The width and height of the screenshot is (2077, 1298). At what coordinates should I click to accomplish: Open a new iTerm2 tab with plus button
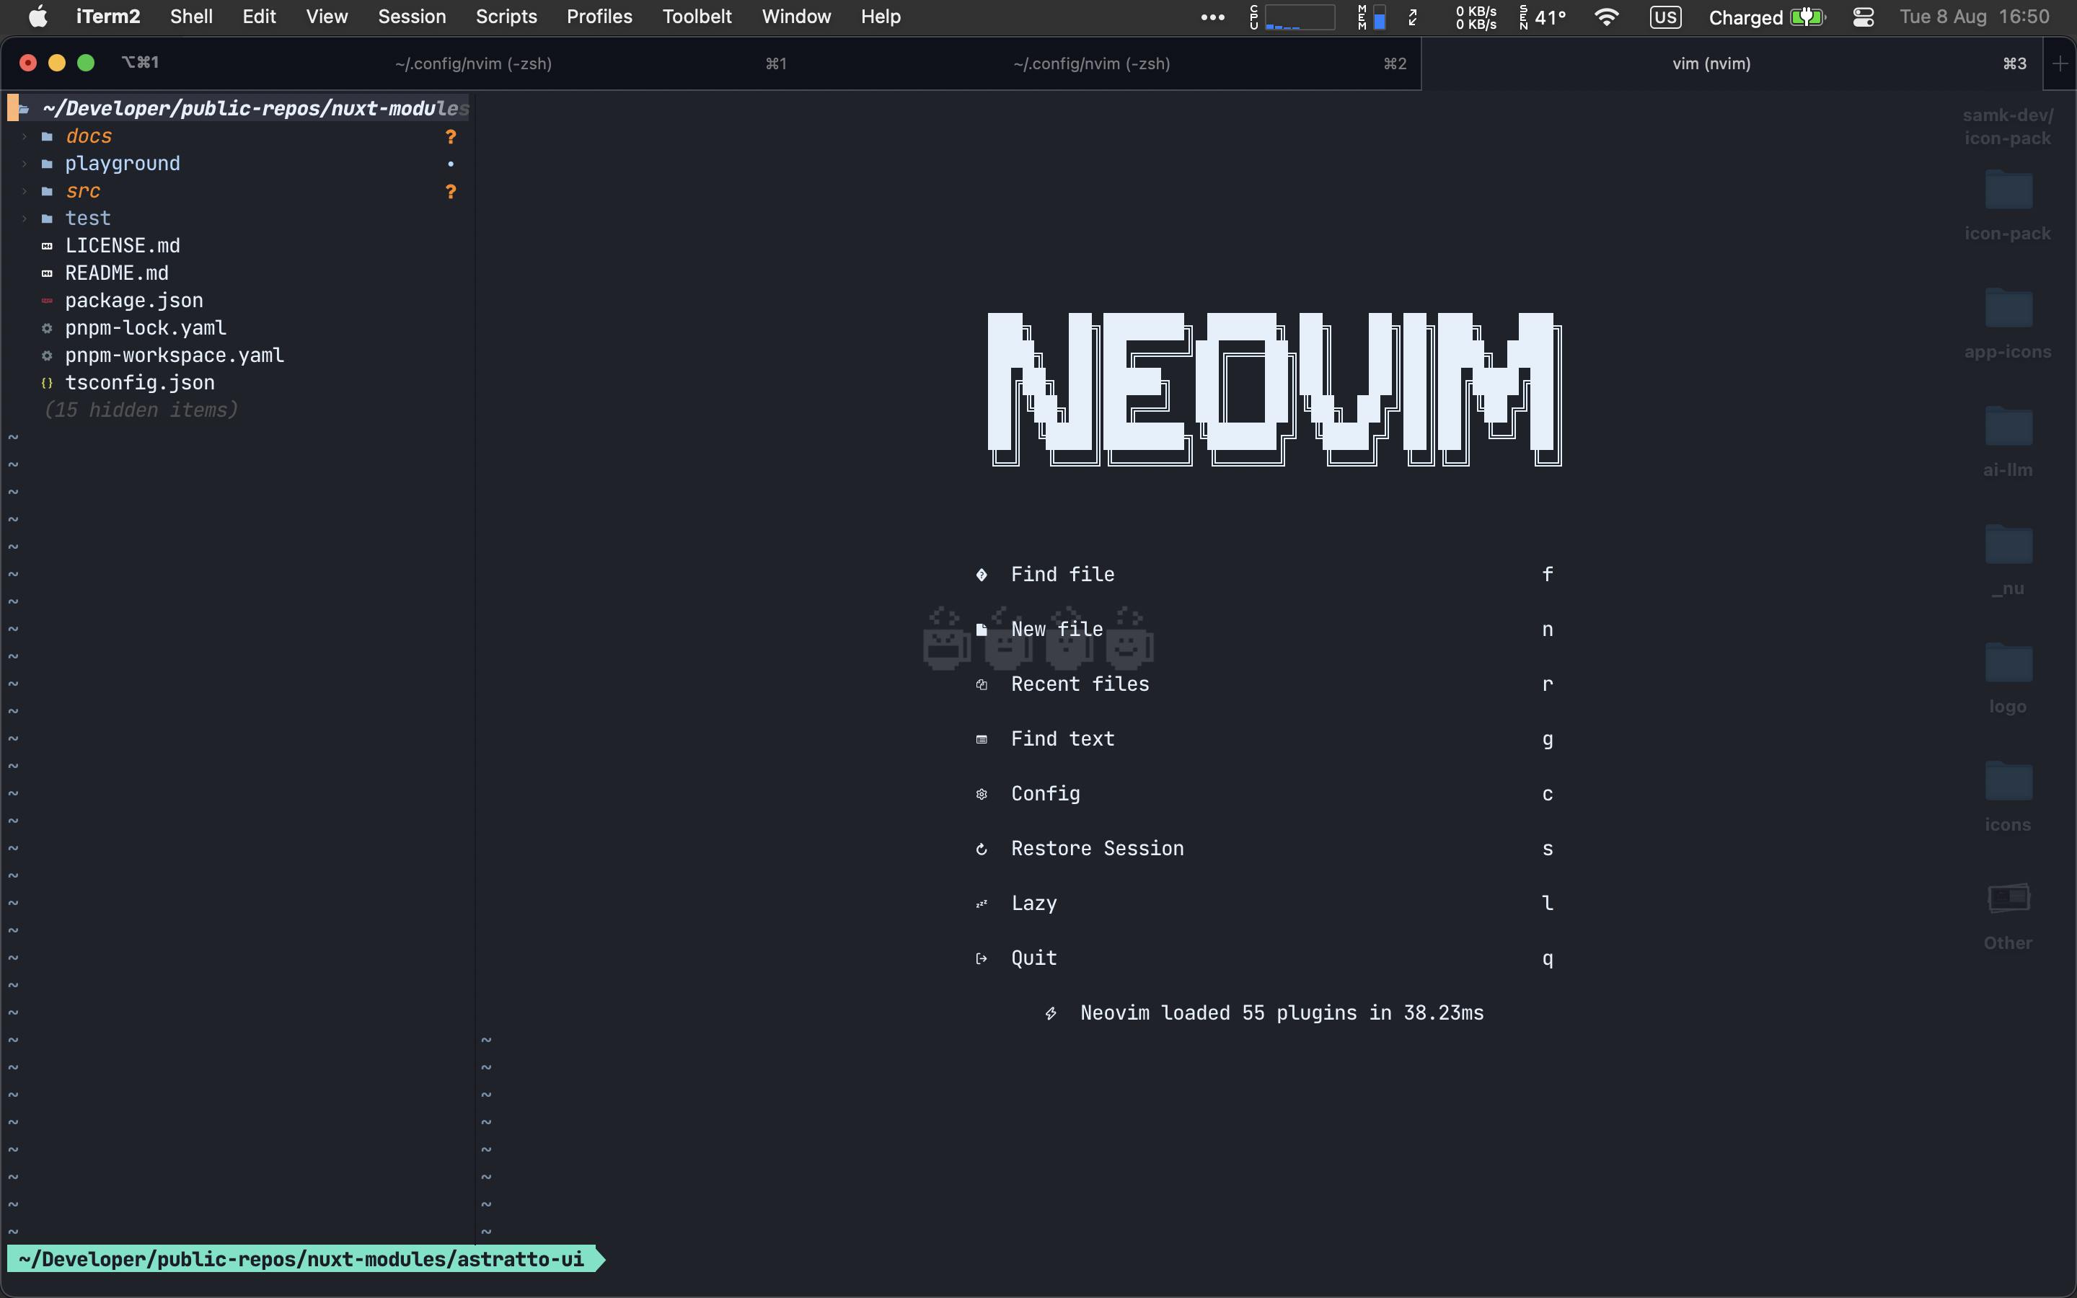click(x=2059, y=63)
